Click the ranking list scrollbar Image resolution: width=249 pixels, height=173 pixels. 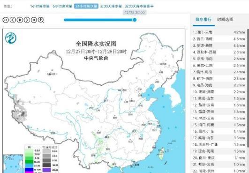(248, 88)
